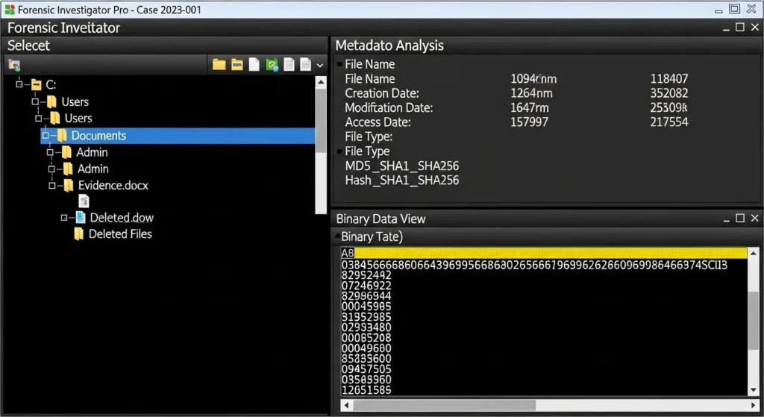Toggle the Evidence.docx node expander
764x417 pixels.
coord(52,186)
